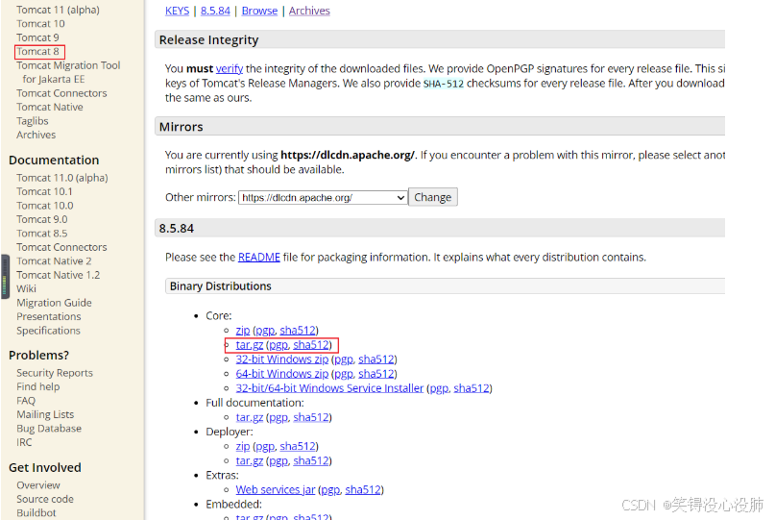775x520 pixels.
Task: Open Tomcat Connectors under Download section
Action: click(61, 93)
